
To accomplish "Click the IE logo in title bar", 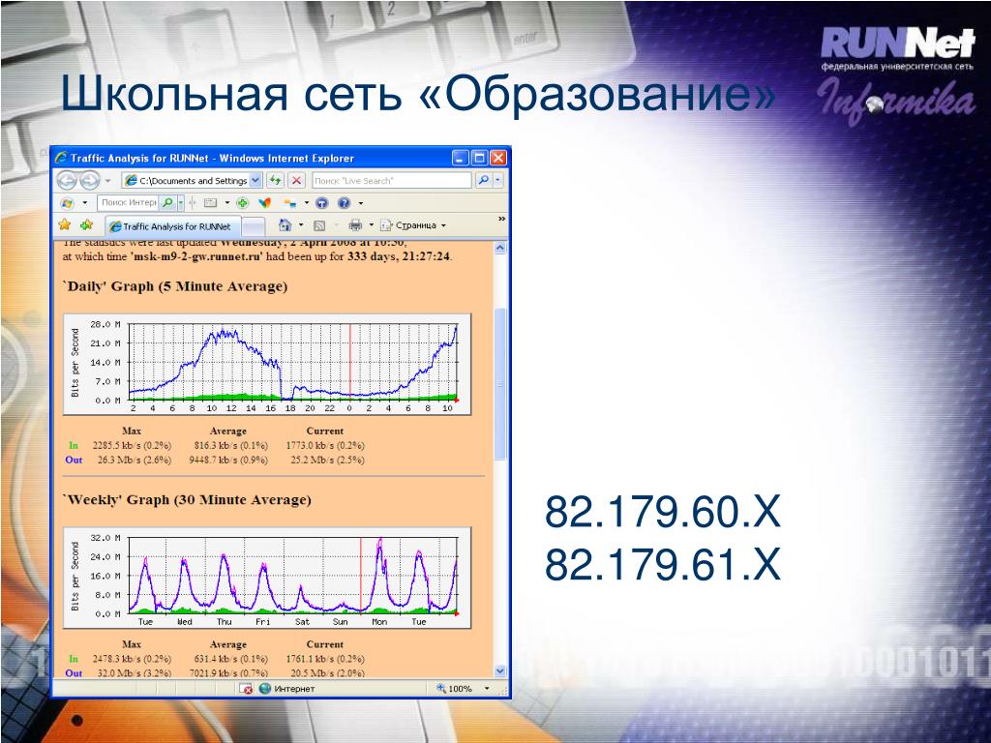I will pyautogui.click(x=61, y=158).
